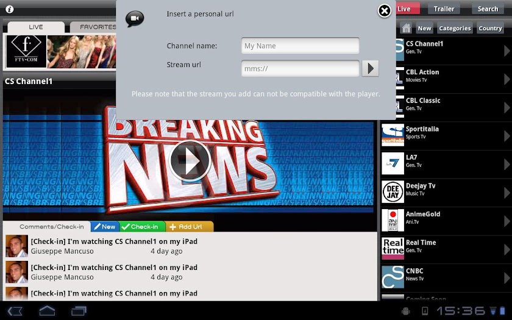Select CNBC channel name
512x320 pixels.
(x=414, y=271)
